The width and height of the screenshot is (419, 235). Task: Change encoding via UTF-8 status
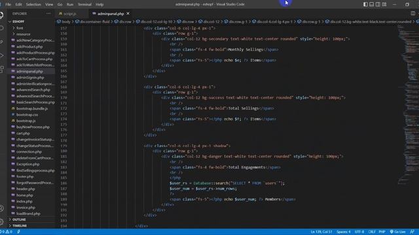(x=359, y=232)
